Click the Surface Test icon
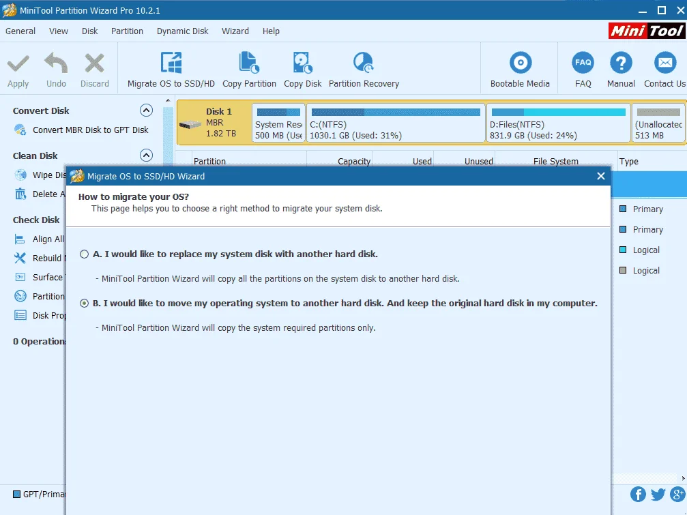Viewport: 687px width, 515px height. click(20, 277)
